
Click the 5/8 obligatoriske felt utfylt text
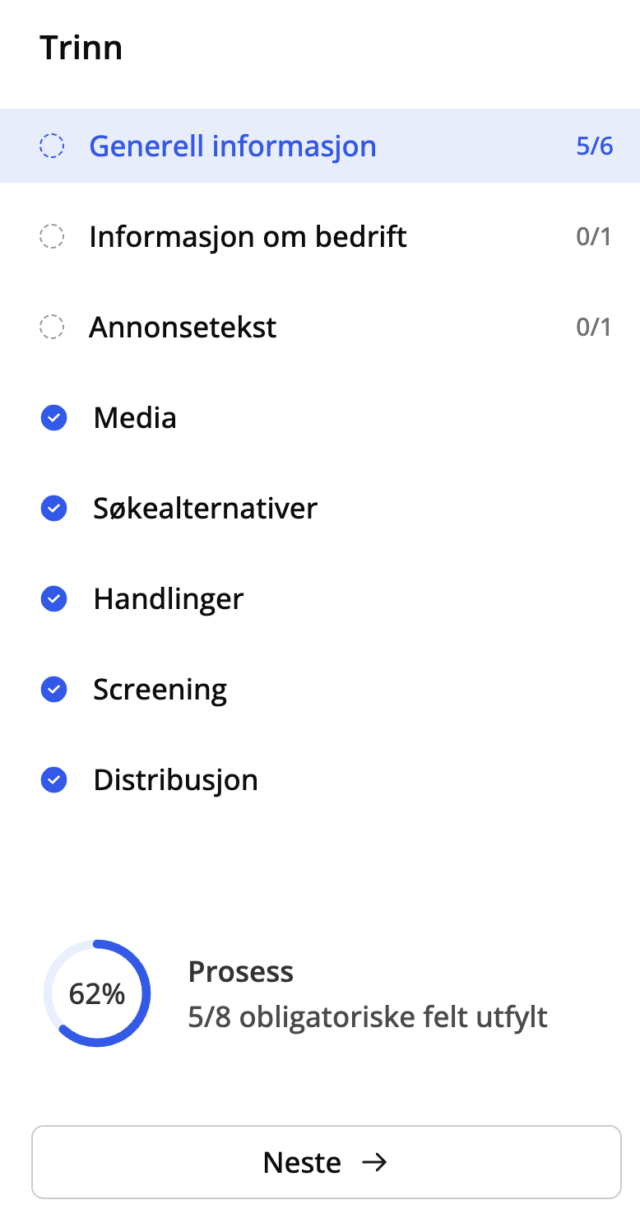pyautogui.click(x=368, y=1017)
